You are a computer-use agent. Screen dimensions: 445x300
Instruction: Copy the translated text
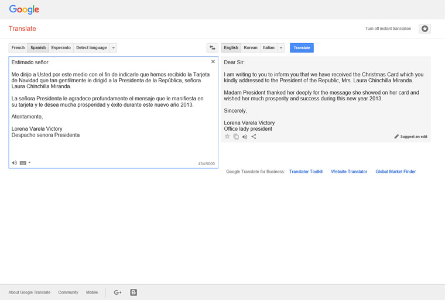(236, 137)
